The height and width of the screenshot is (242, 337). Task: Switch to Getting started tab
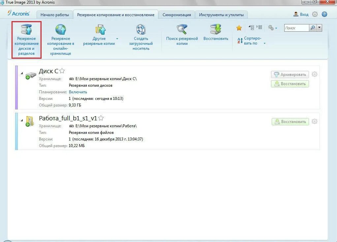55,15
